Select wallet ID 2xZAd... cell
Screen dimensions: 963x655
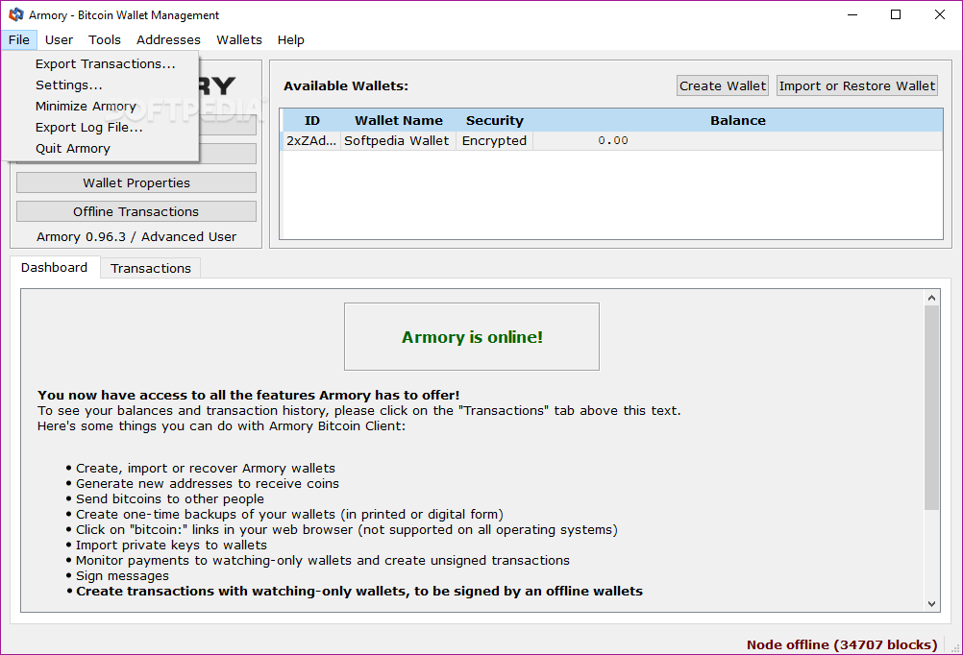311,140
